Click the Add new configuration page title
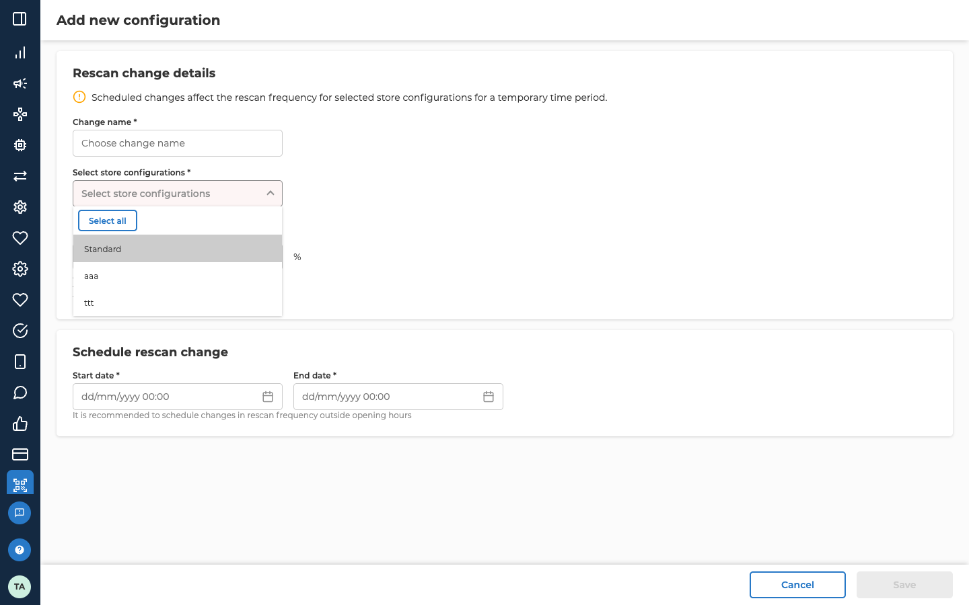The width and height of the screenshot is (969, 605). 139,20
